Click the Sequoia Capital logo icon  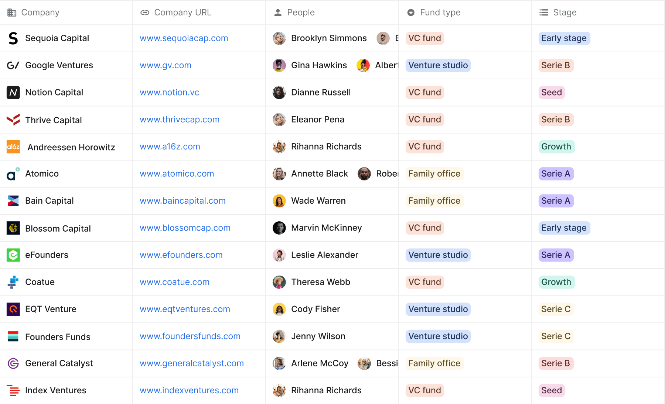tap(13, 38)
